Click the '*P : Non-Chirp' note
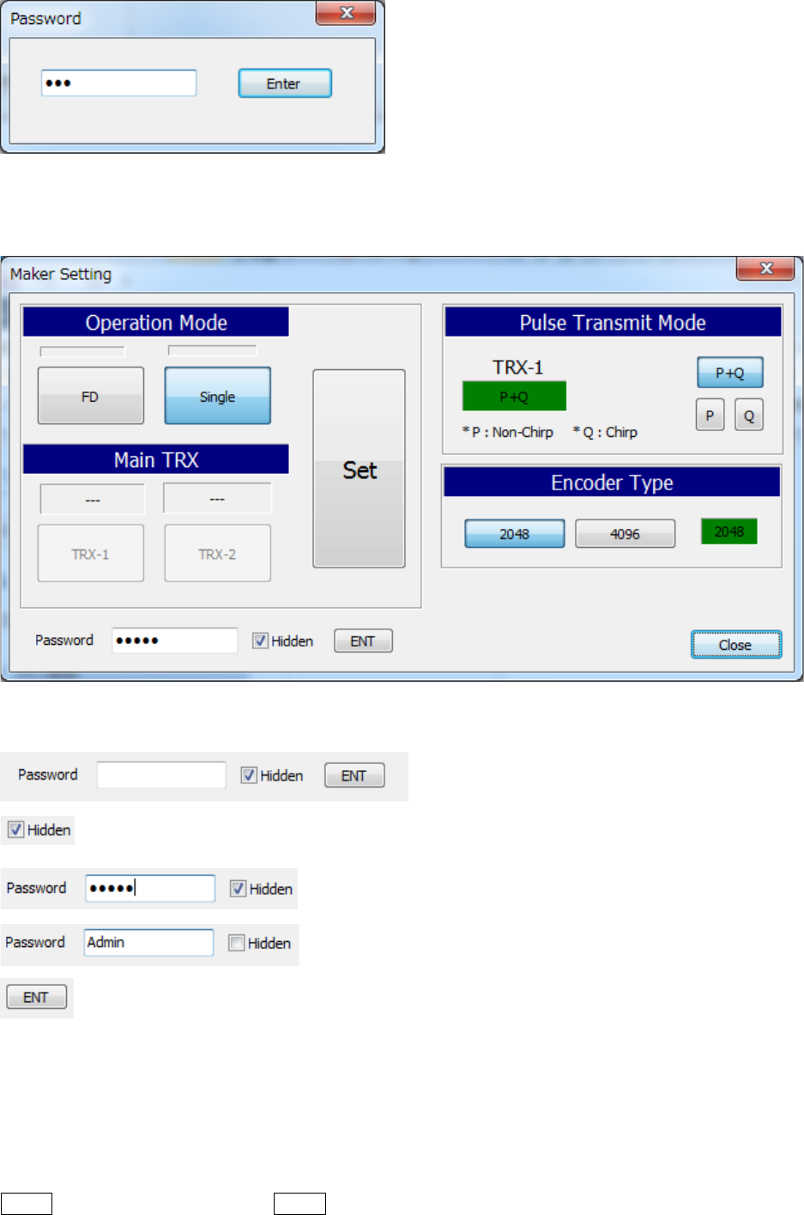The height and width of the screenshot is (1215, 804). click(x=508, y=432)
